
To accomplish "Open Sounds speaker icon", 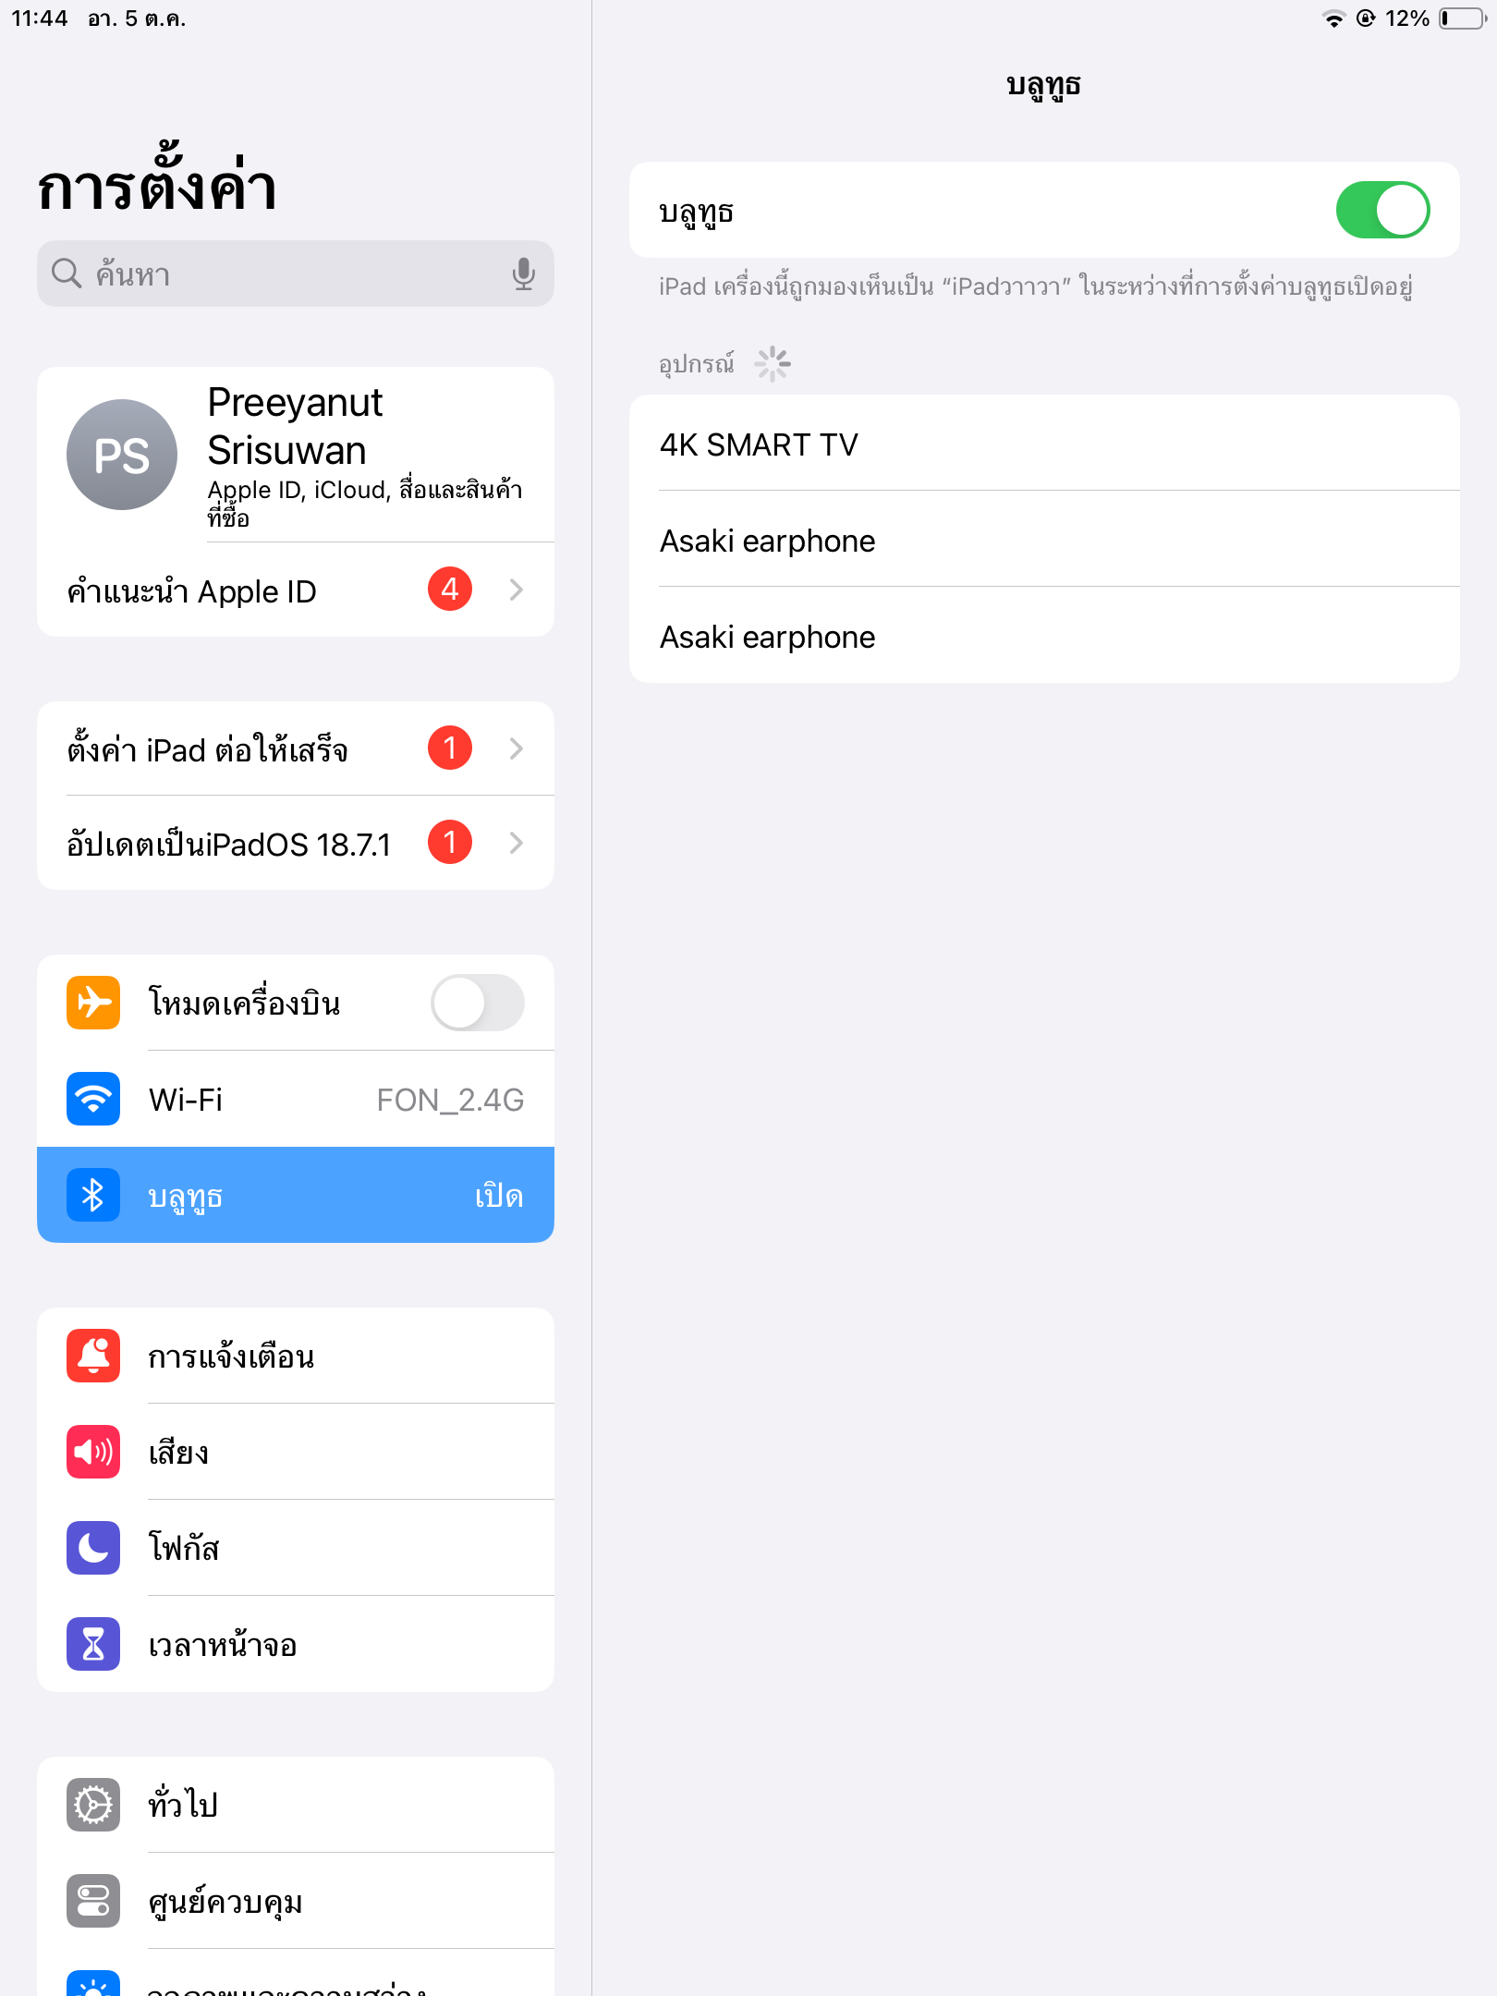I will tap(93, 1452).
